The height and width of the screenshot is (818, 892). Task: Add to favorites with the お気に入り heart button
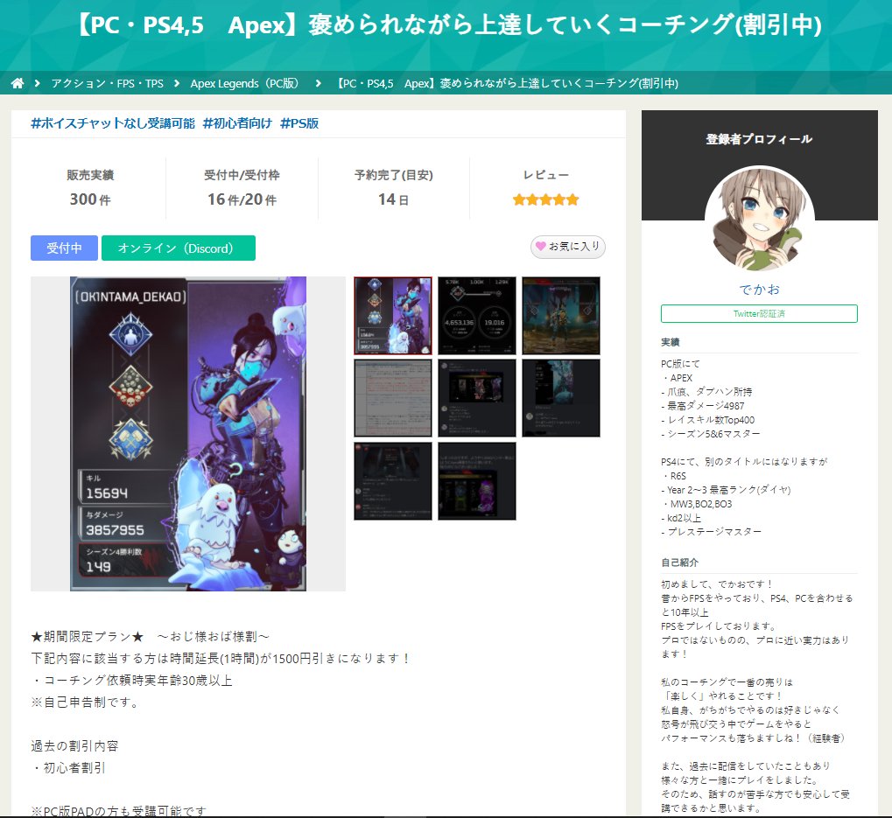[x=568, y=247]
